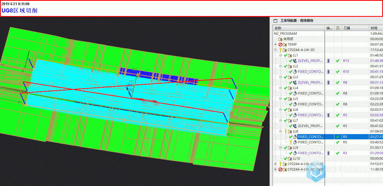Select the warning-marked FIXED_CONTOUR operation under LL8
Viewport: 383px width, 186px height.
(x=311, y=142)
